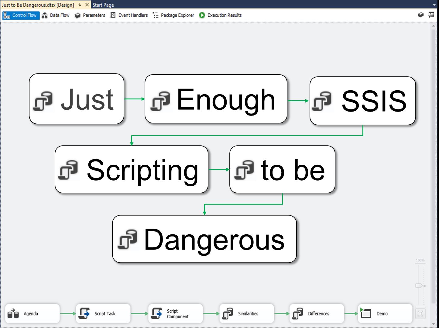Pin the Just to Be Dangerous.dtsx tab
This screenshot has width=439, height=328.
point(80,5)
